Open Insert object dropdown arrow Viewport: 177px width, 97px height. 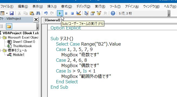(7, 13)
